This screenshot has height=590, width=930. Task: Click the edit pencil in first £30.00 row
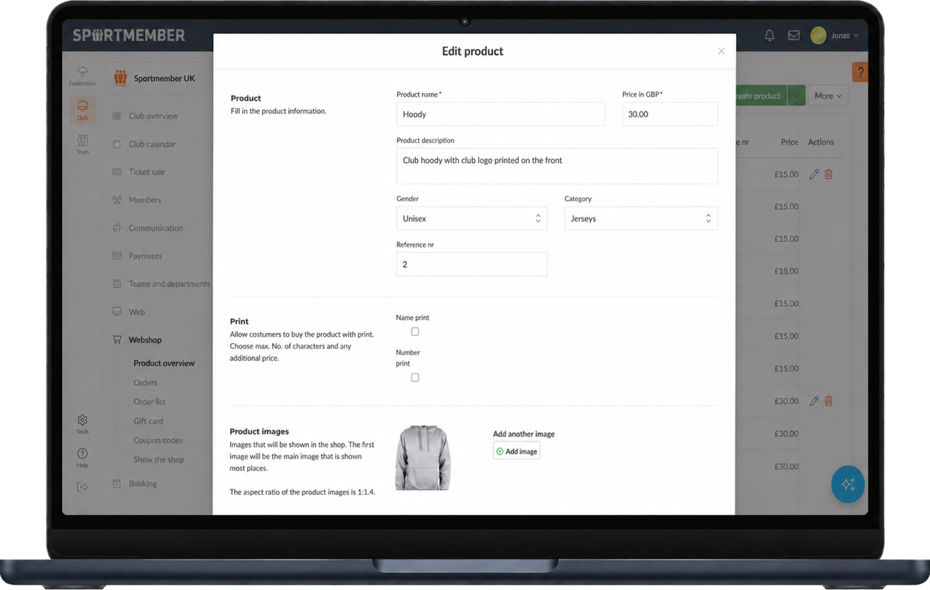click(814, 401)
